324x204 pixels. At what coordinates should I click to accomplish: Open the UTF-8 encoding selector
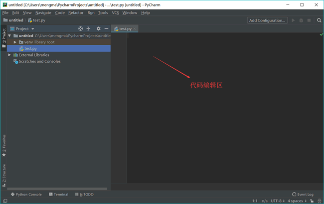(278, 201)
